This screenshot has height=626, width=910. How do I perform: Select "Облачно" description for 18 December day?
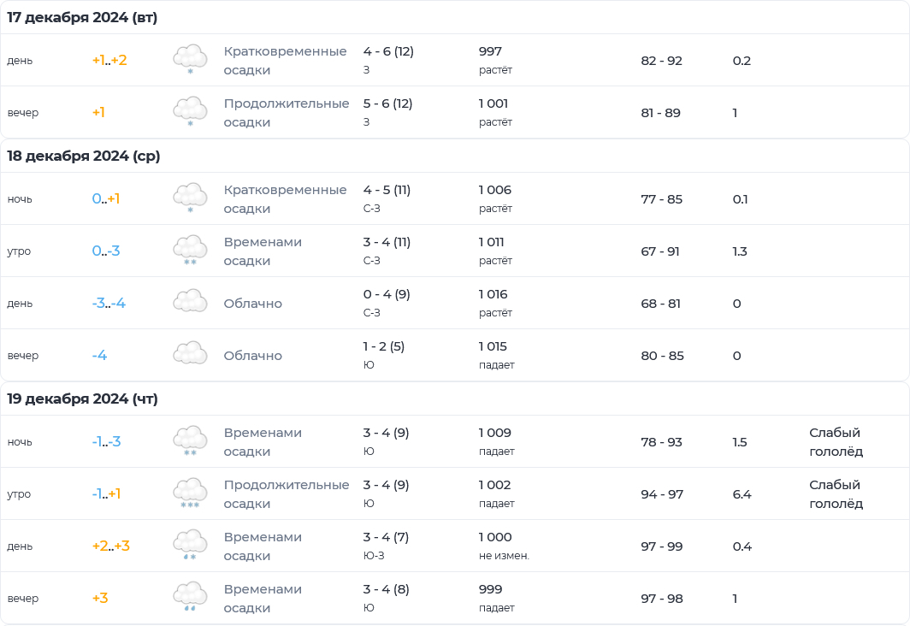click(x=252, y=304)
